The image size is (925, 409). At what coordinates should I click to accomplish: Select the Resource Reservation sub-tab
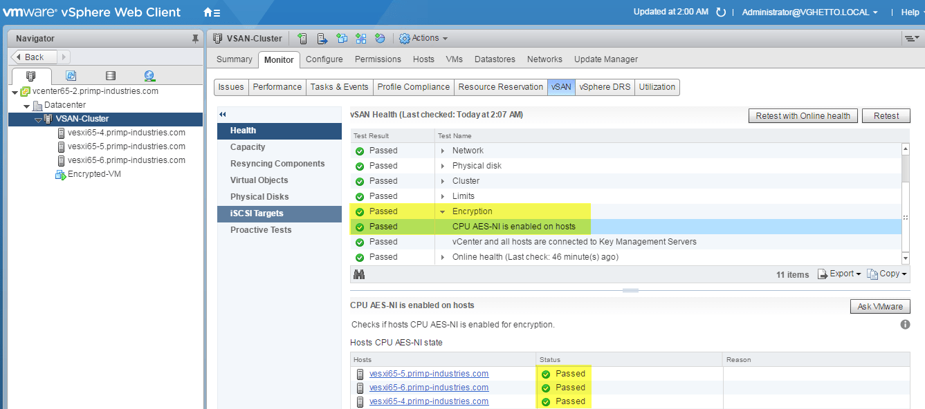(501, 87)
